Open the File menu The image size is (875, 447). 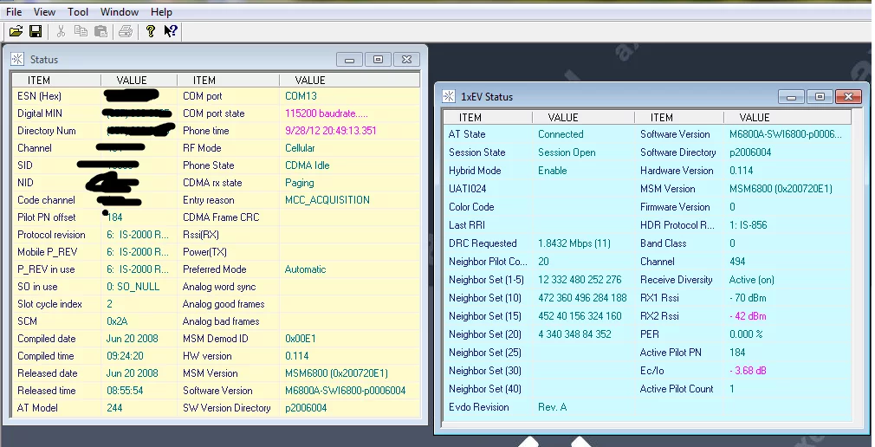[x=14, y=12]
